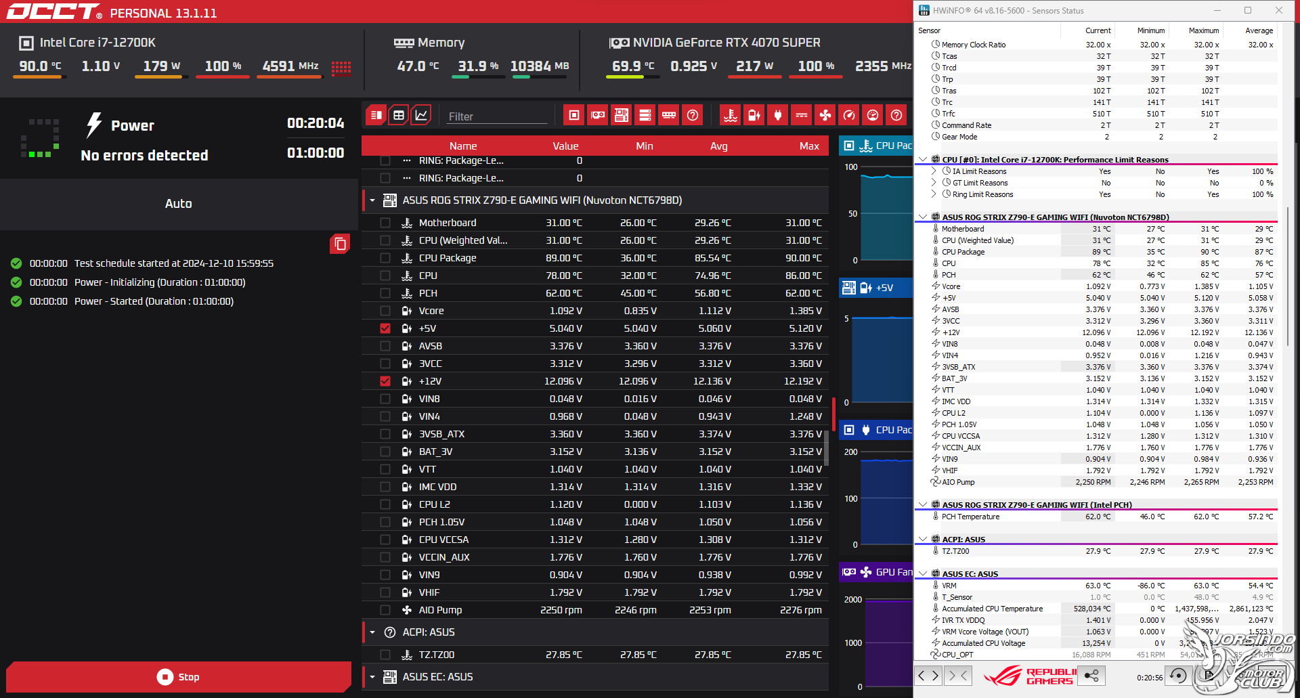Sort OCCT table by Avg column
Viewport: 1300px width, 698px height.
click(719, 146)
